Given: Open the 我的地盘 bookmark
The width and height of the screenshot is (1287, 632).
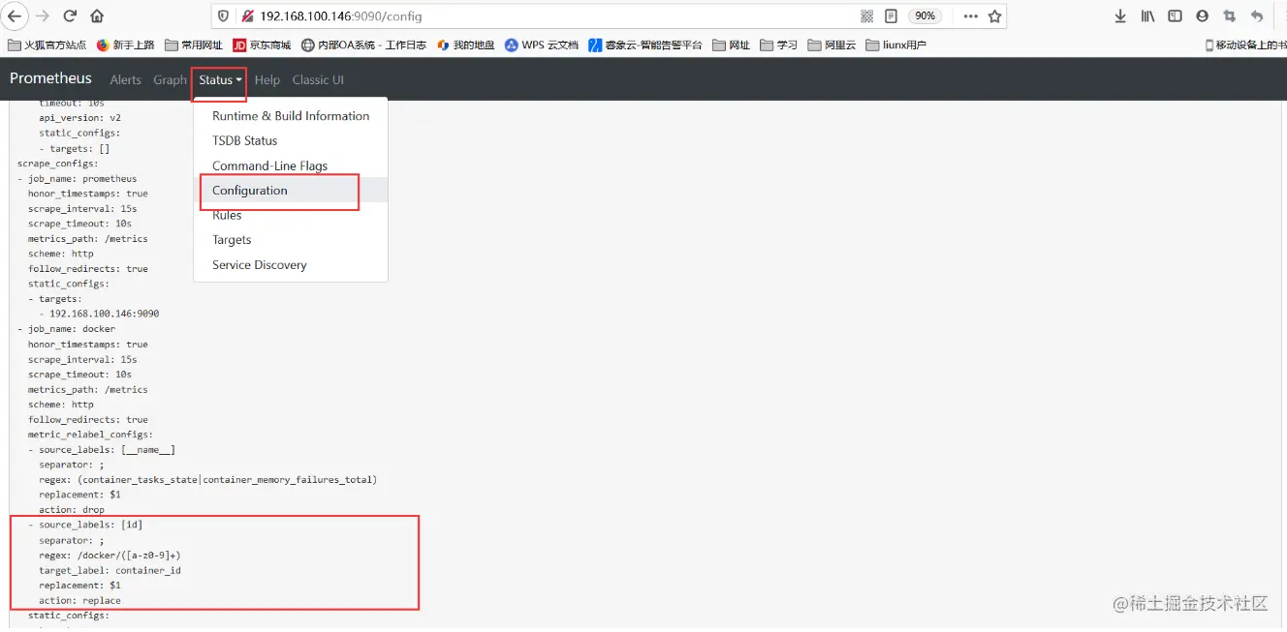Looking at the screenshot, I should click(466, 45).
